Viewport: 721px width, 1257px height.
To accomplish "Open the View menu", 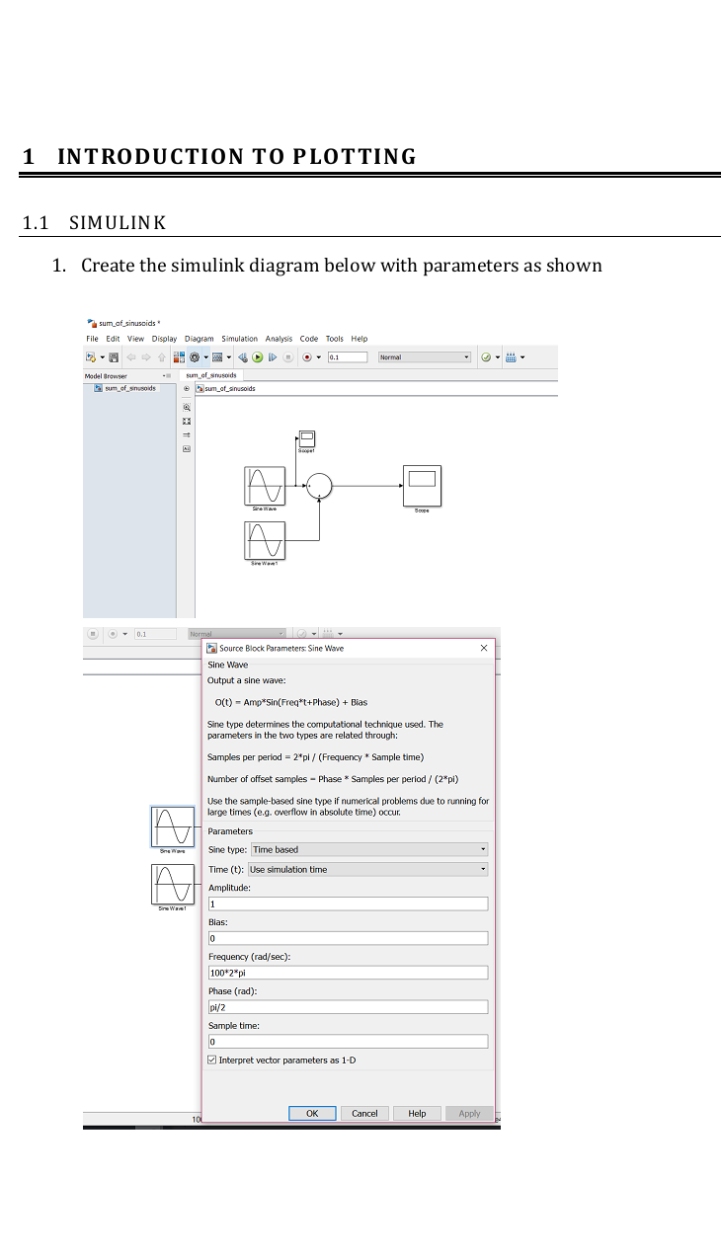I will [x=135, y=339].
